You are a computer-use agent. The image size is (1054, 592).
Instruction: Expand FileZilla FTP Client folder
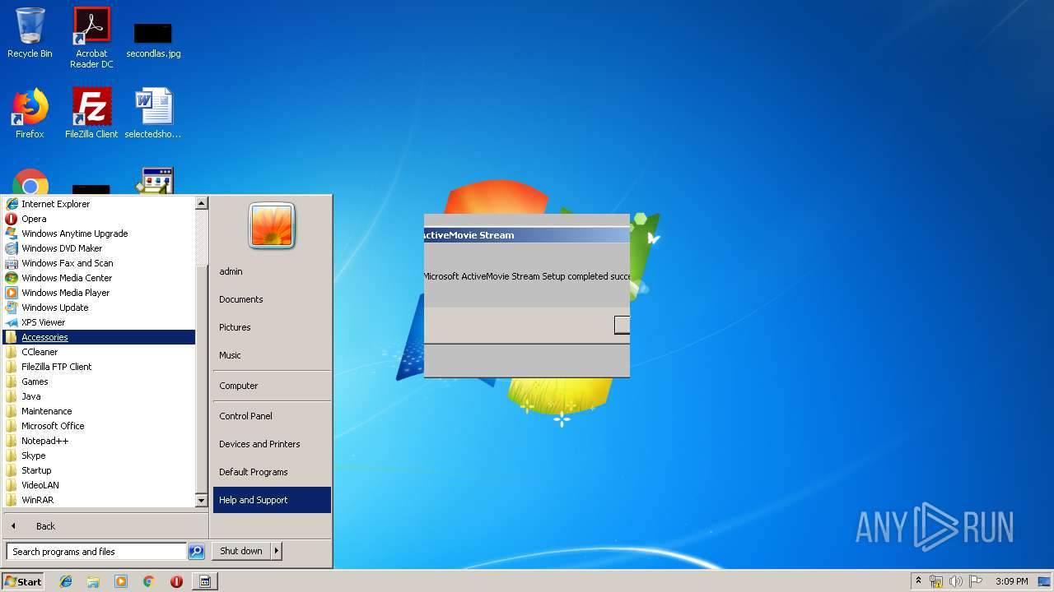tap(99, 367)
